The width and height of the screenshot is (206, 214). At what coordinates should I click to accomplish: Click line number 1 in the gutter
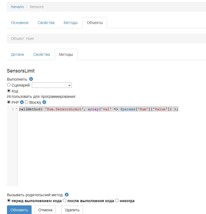pos(13,109)
